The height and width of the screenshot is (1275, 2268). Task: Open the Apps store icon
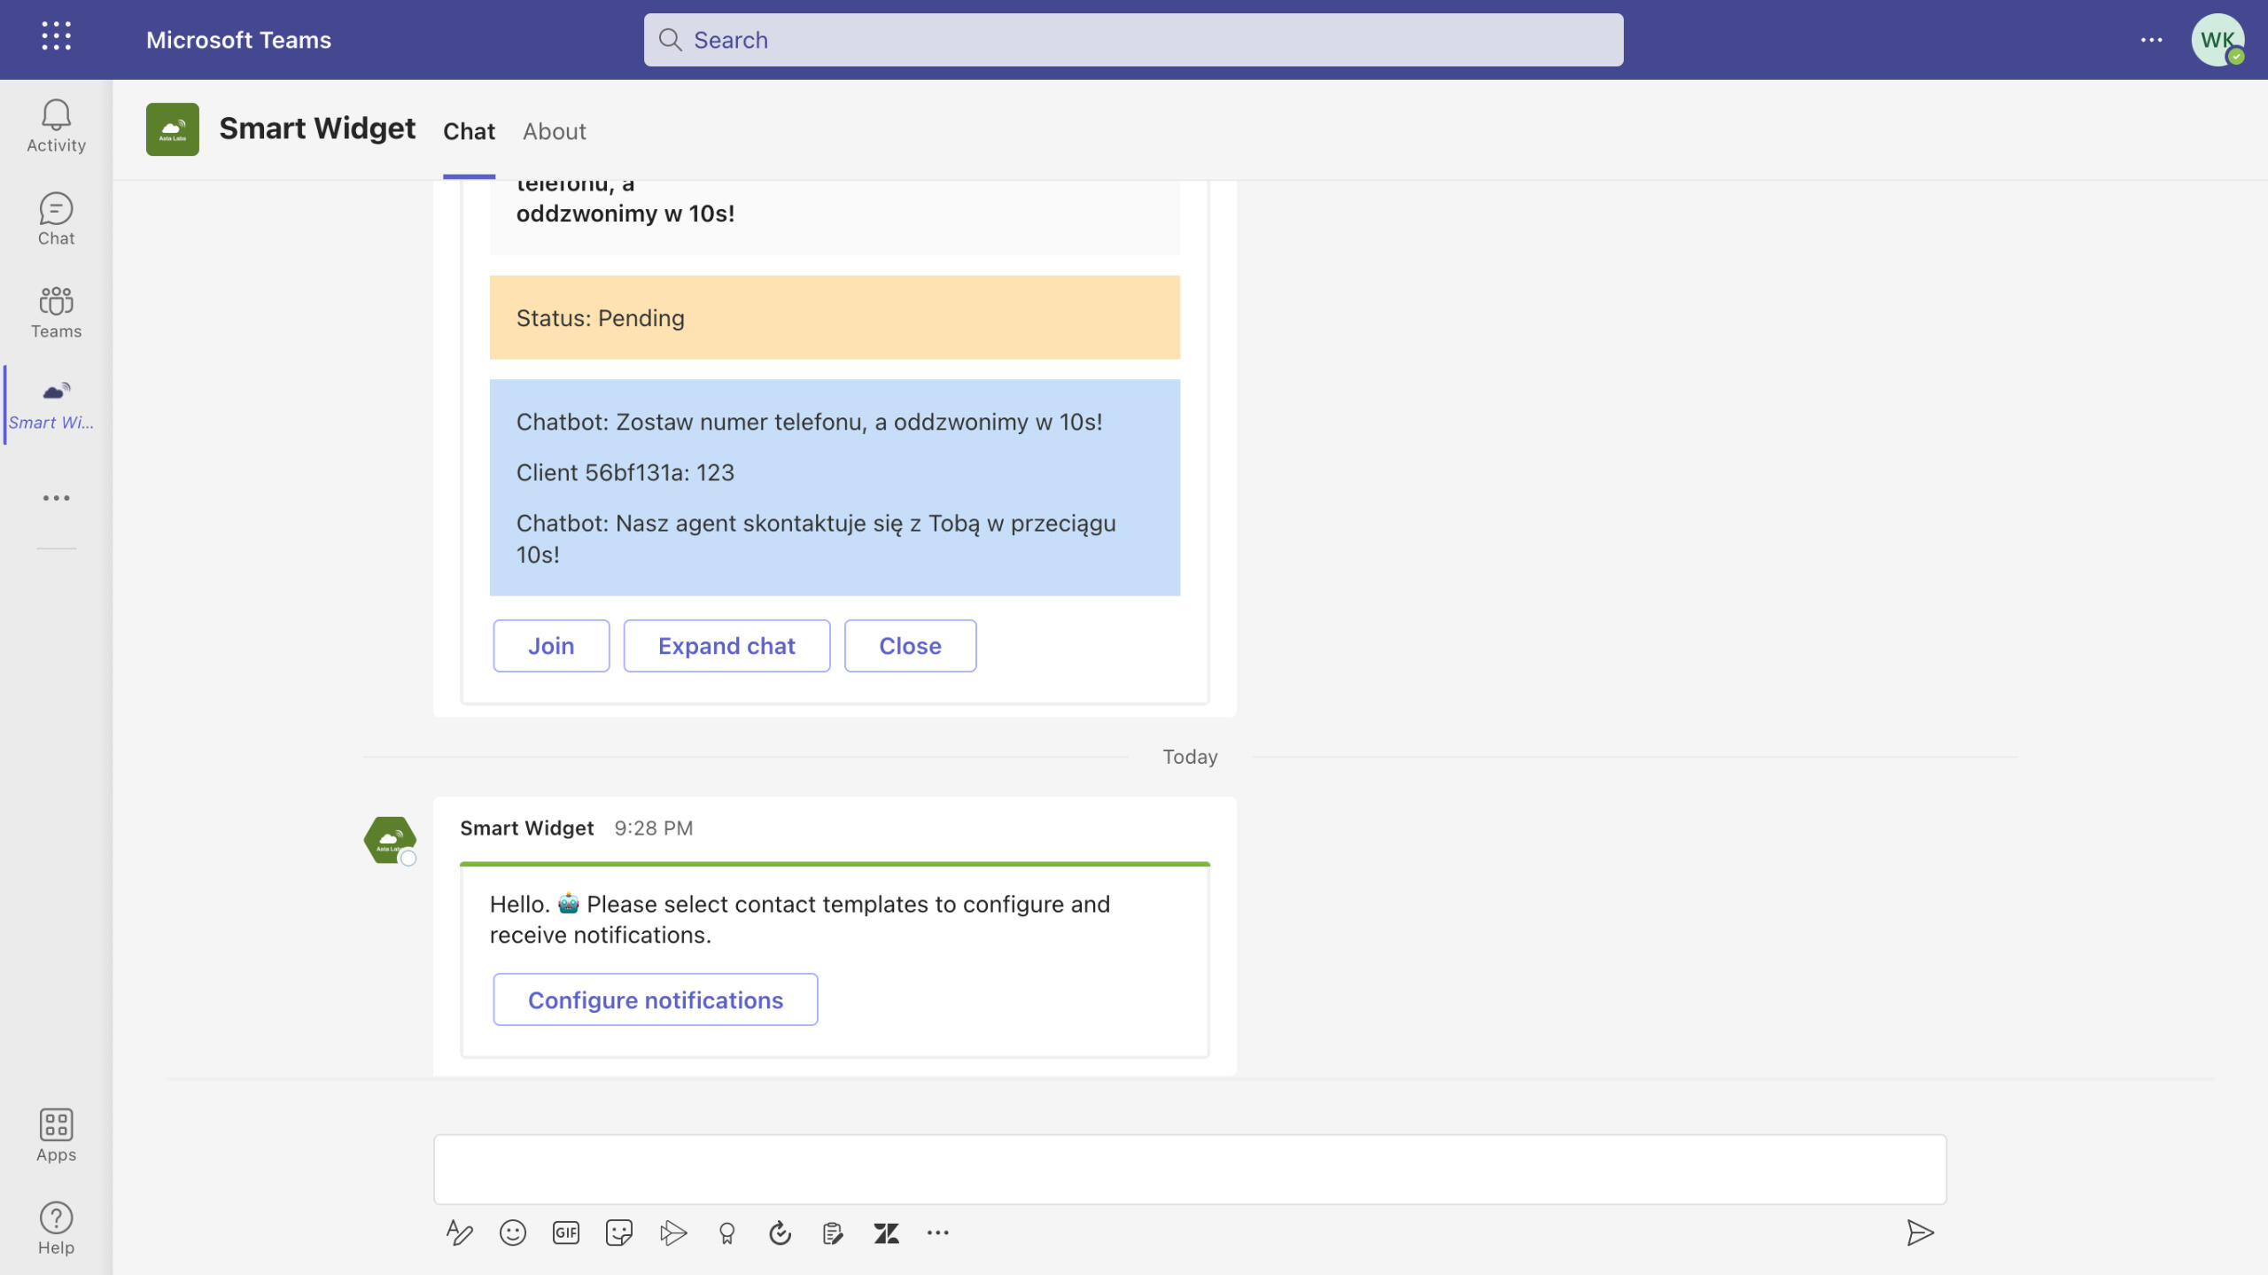tap(56, 1135)
